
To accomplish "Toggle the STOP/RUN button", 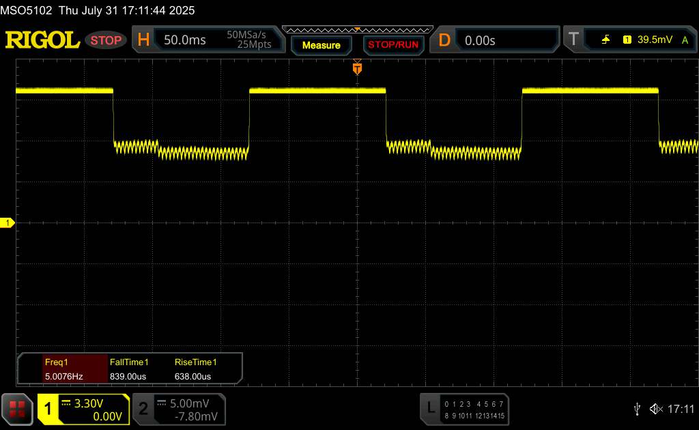I will (x=393, y=45).
